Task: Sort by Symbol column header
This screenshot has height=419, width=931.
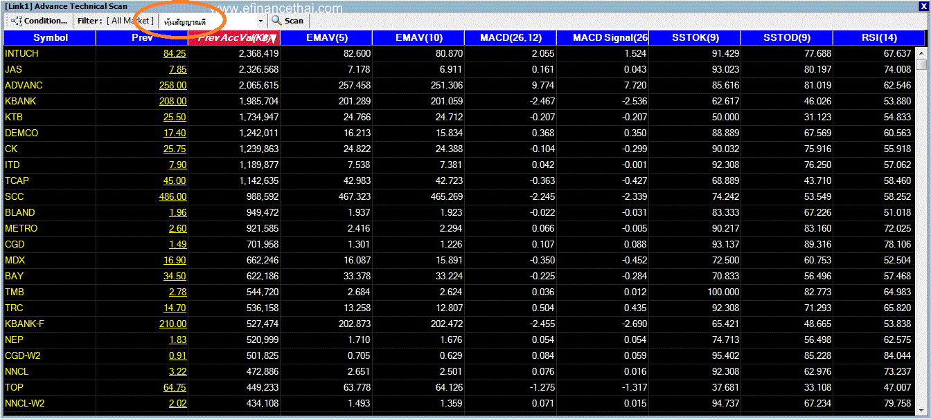Action: click(x=50, y=37)
